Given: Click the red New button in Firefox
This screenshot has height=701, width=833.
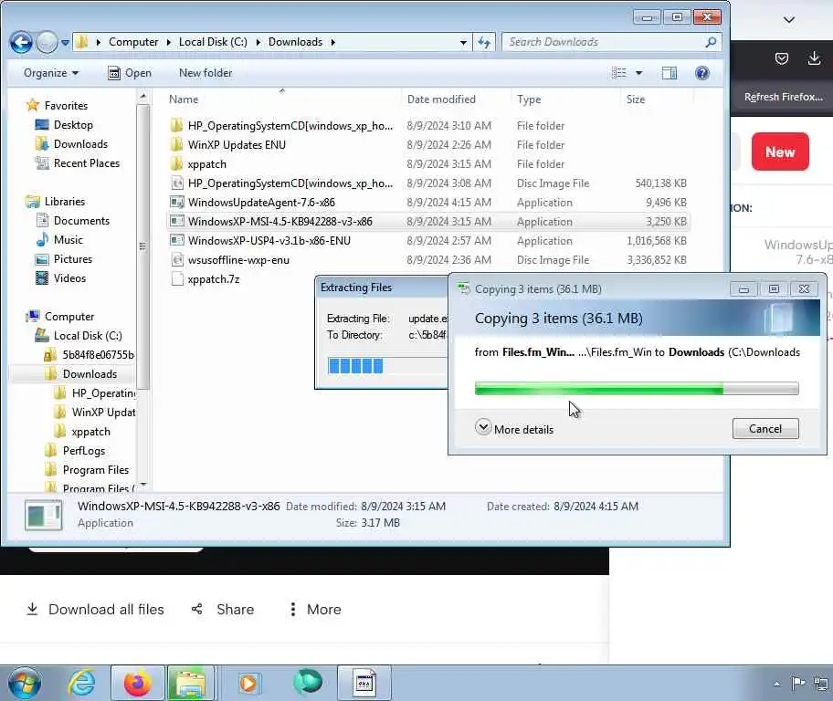Looking at the screenshot, I should [x=780, y=152].
